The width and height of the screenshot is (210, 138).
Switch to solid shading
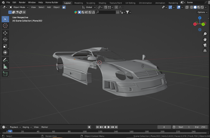(195, 7)
